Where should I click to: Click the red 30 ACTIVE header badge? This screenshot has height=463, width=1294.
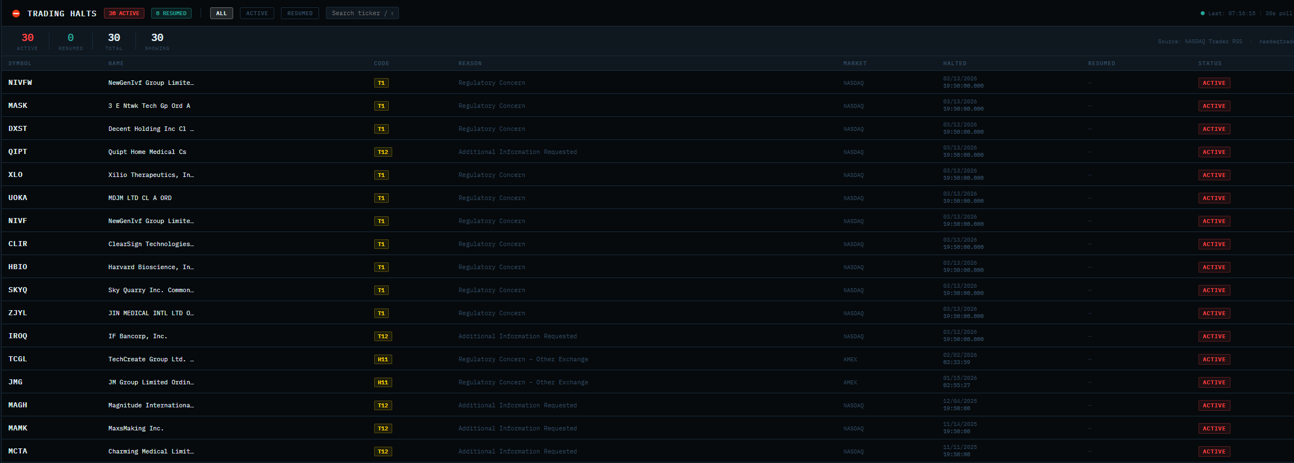(124, 13)
